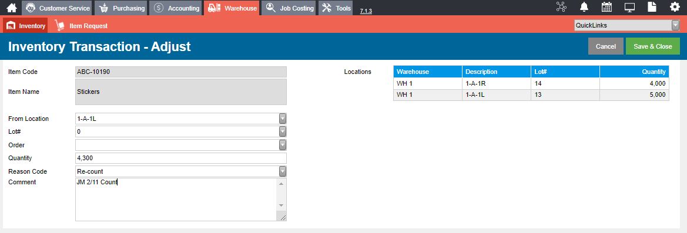The height and width of the screenshot is (233, 687).
Task: Click the Cancel button
Action: coord(605,46)
